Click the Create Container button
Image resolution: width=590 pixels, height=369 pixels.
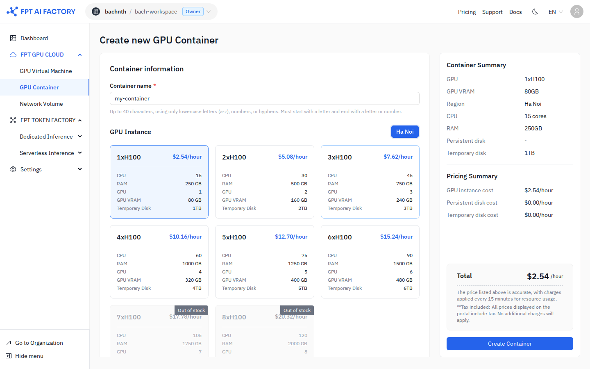(x=510, y=344)
